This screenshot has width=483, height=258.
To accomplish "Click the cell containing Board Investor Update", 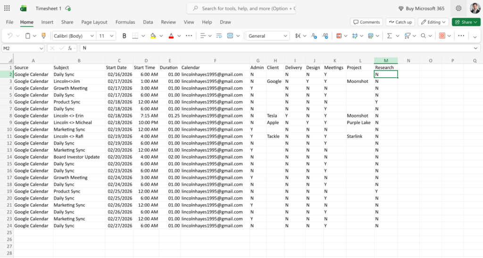I will 79,157.
